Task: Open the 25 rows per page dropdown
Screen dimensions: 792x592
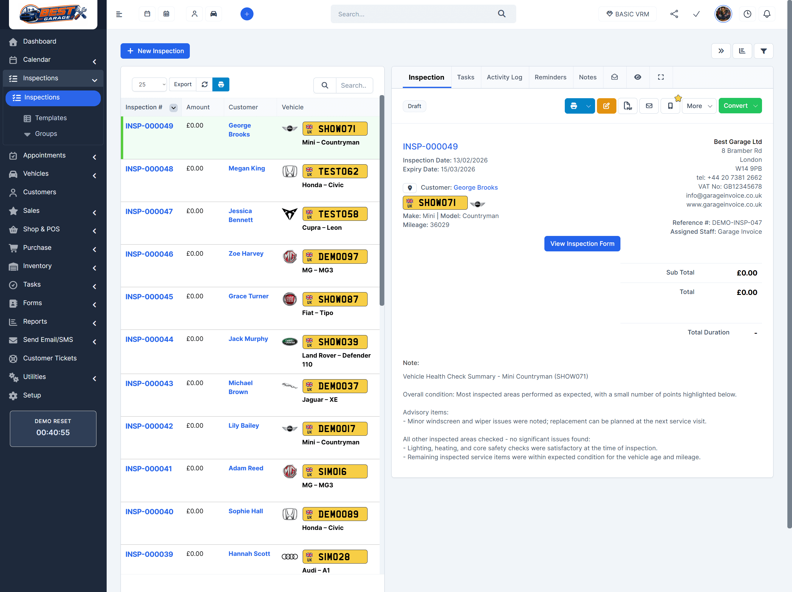Action: pyautogui.click(x=150, y=84)
